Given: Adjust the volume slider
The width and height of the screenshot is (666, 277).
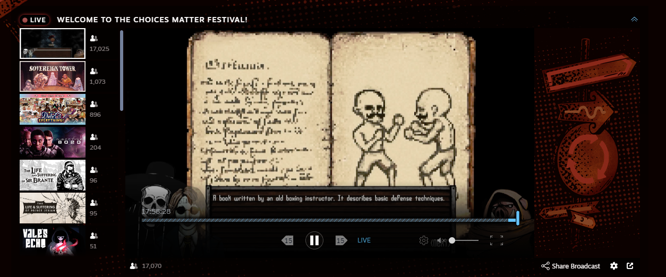Looking at the screenshot, I should click(x=464, y=240).
